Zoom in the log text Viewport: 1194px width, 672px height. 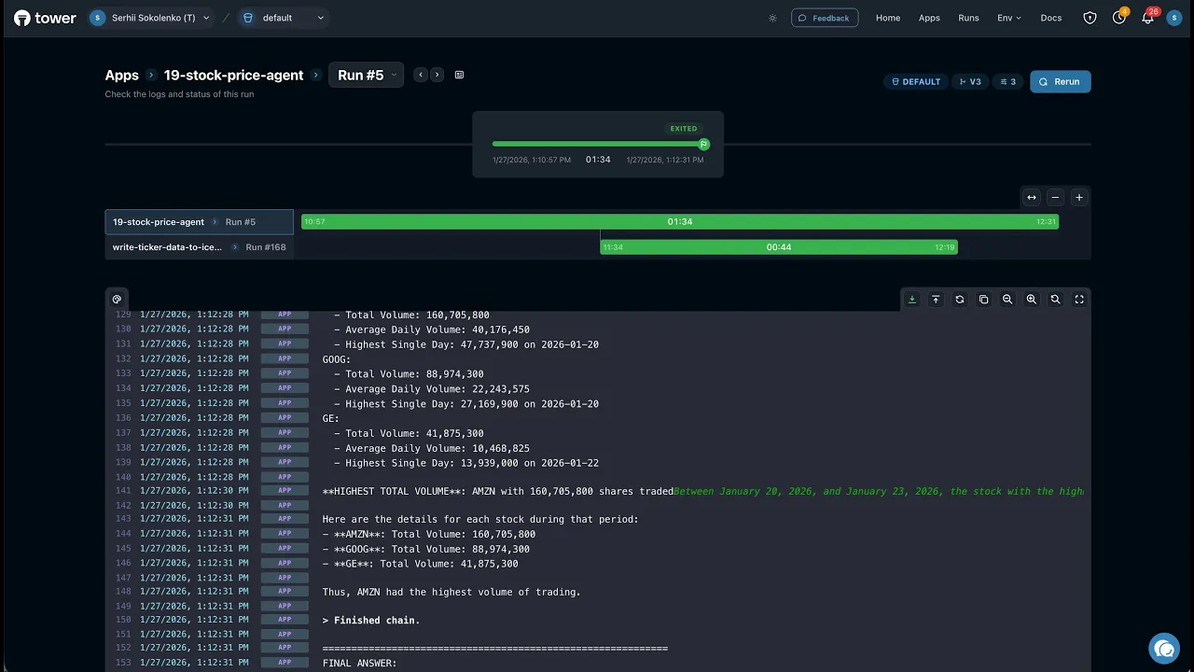tap(1032, 300)
